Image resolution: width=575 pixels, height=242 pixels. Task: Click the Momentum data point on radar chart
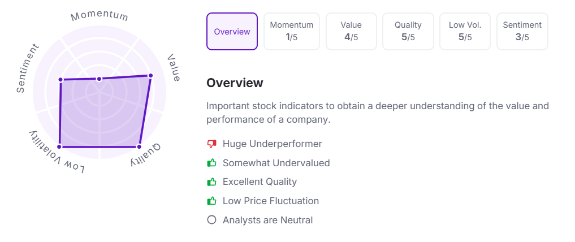[x=99, y=79]
